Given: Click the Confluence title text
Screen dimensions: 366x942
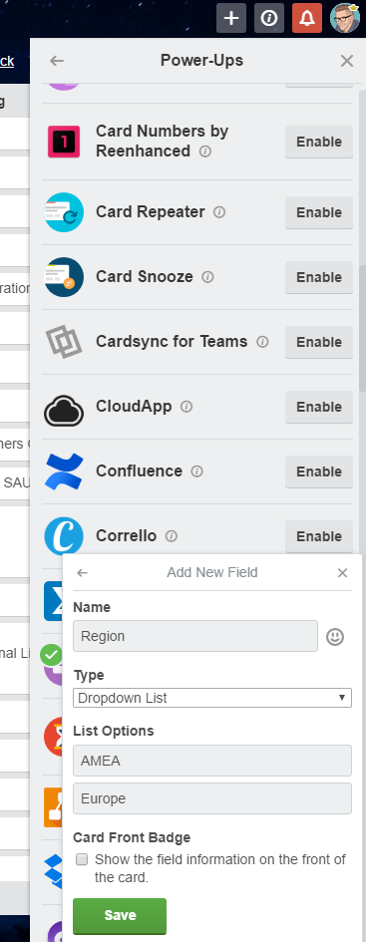Looking at the screenshot, I should [139, 471].
